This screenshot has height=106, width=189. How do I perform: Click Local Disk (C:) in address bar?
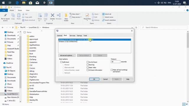[x=34, y=27]
